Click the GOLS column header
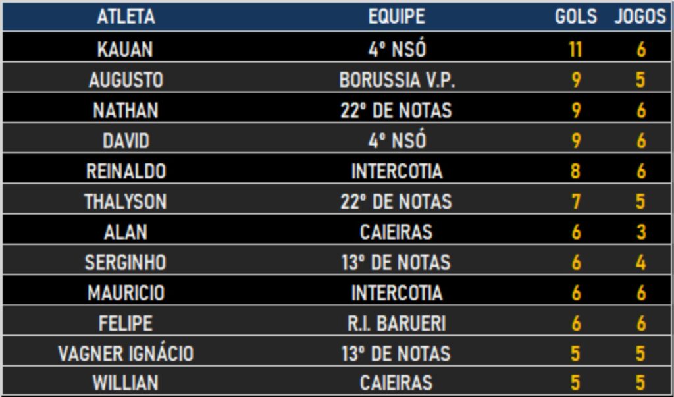Image resolution: width=674 pixels, height=397 pixels. coord(575,16)
